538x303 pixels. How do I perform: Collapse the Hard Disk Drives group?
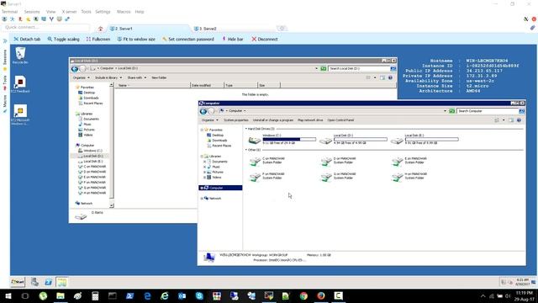click(x=246, y=129)
